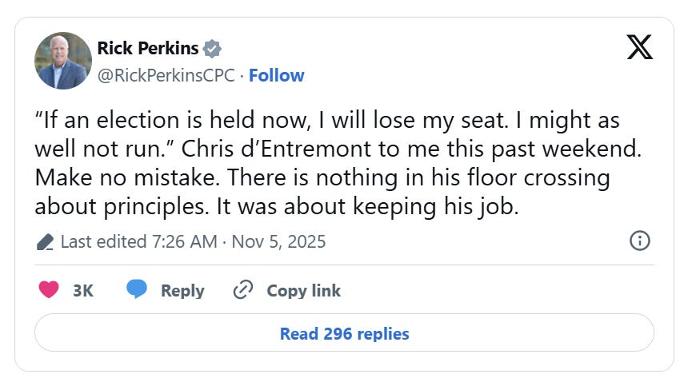Open the @RickPerkinsCPC handle link
The width and height of the screenshot is (688, 382).
click(x=166, y=75)
